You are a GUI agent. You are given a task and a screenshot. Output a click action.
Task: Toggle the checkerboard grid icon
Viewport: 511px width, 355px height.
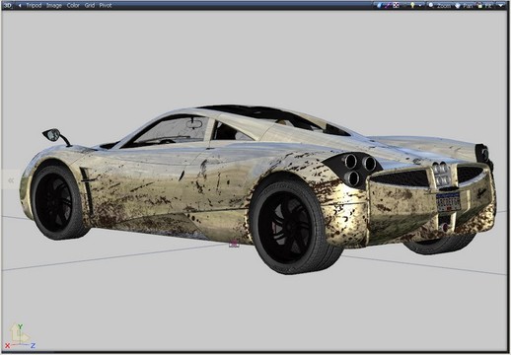pos(397,5)
